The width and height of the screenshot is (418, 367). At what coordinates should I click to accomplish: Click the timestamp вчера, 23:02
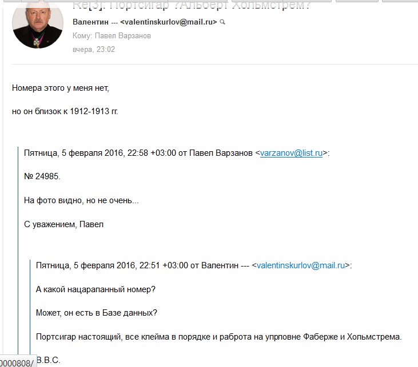point(94,49)
